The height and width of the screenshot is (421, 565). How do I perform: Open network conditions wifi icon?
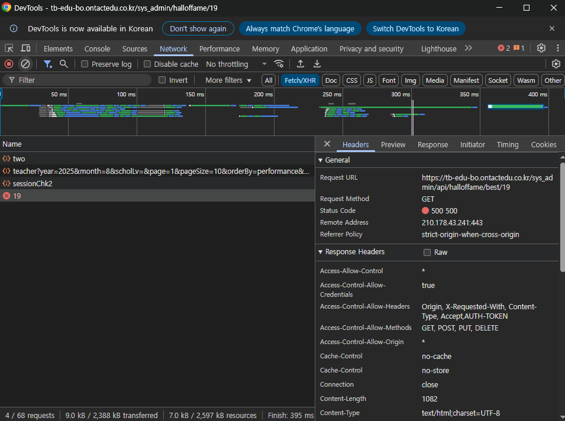coord(279,64)
